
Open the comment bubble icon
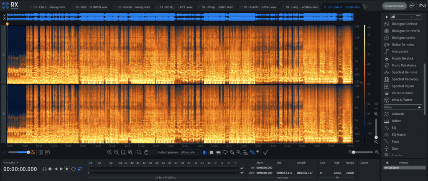(x=48, y=152)
